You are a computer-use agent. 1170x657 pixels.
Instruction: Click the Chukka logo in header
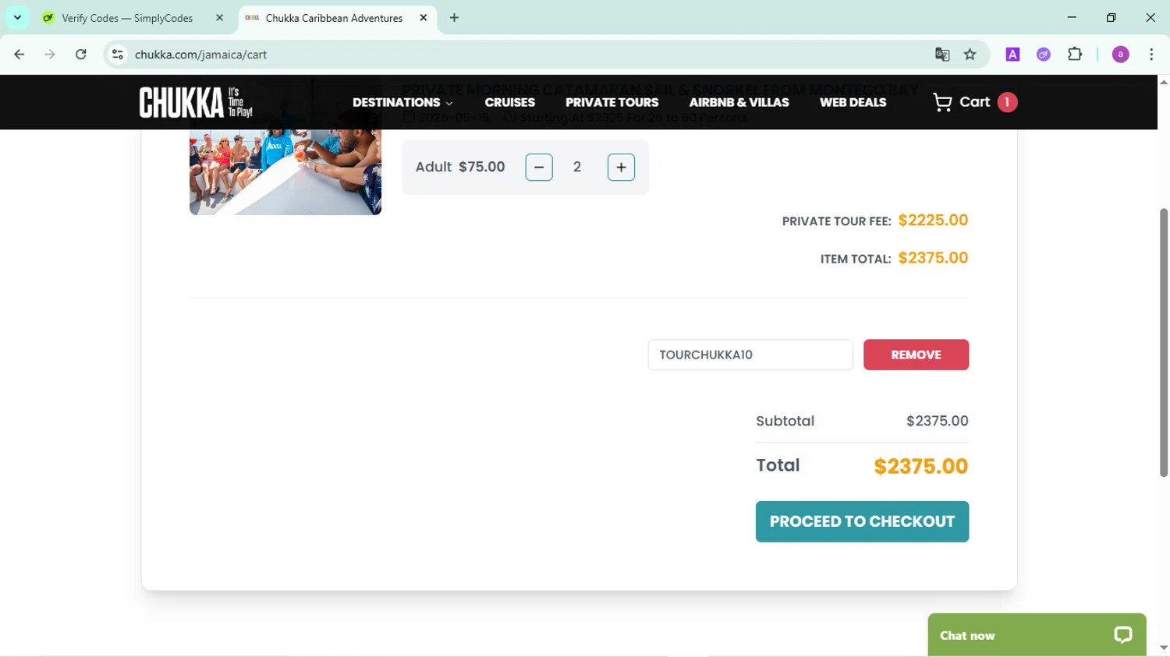click(196, 102)
